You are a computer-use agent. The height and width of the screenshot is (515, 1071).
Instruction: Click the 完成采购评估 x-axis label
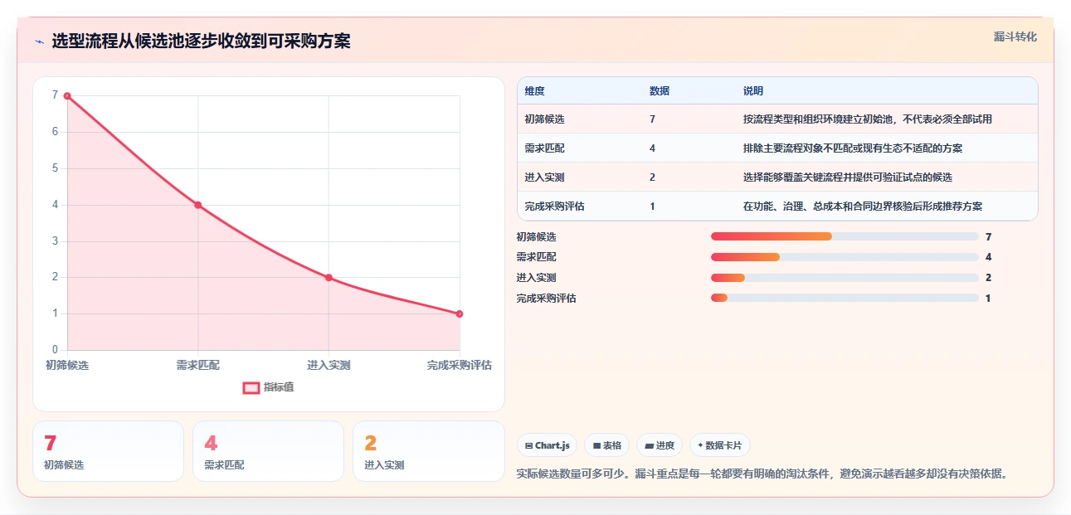460,365
